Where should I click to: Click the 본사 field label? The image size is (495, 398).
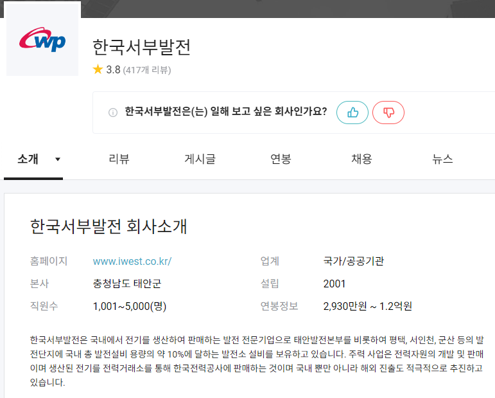[x=39, y=284]
